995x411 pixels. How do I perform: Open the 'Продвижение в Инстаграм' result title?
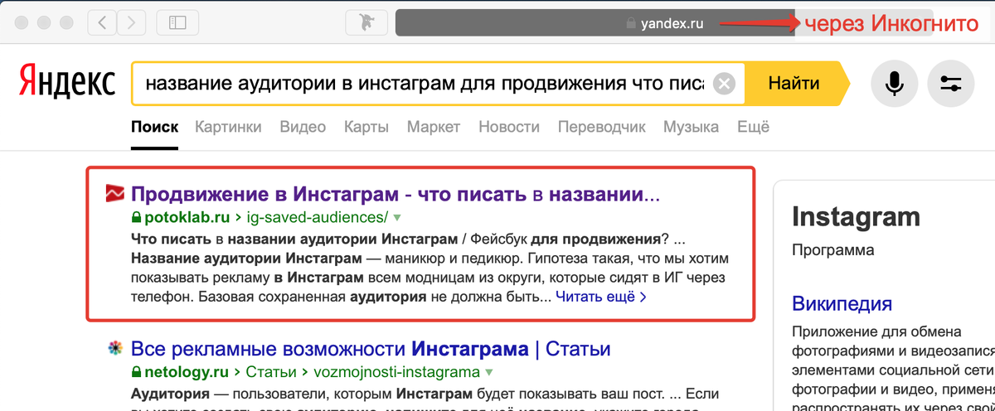(x=396, y=195)
